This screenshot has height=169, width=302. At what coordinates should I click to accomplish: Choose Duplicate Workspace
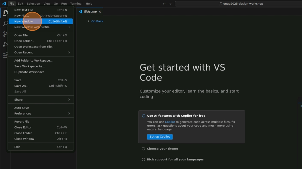[x=41, y=72]
